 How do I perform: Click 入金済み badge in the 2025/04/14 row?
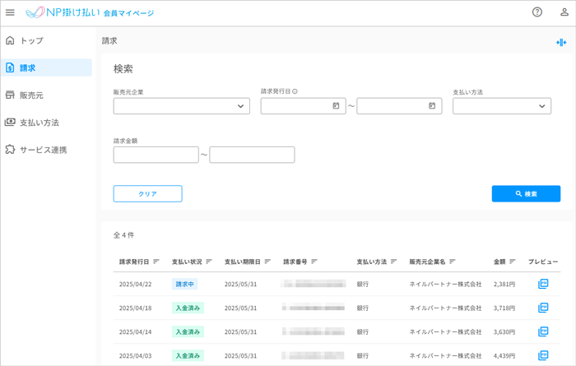click(188, 331)
